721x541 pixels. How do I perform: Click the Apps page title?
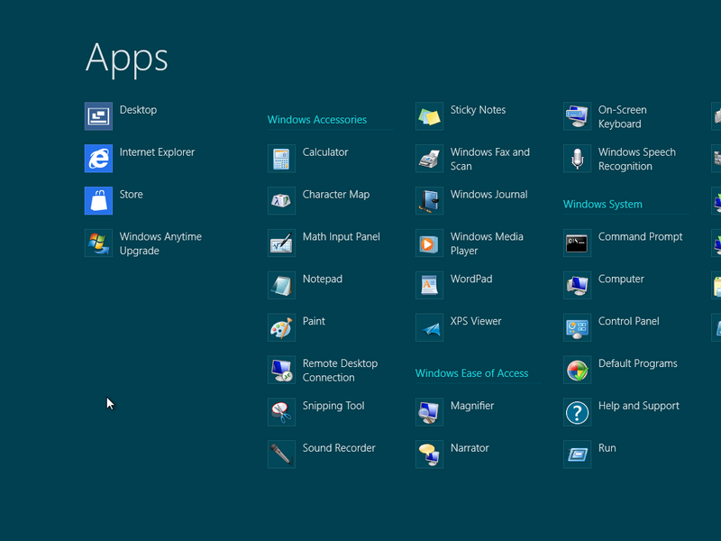(x=127, y=58)
